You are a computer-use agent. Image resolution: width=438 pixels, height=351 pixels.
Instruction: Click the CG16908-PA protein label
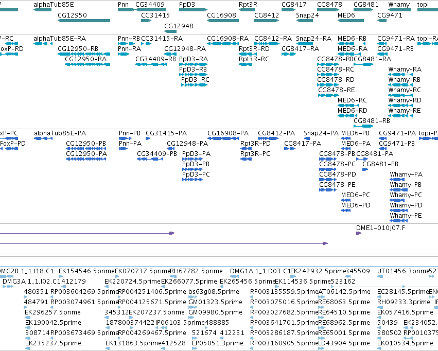coord(228,133)
